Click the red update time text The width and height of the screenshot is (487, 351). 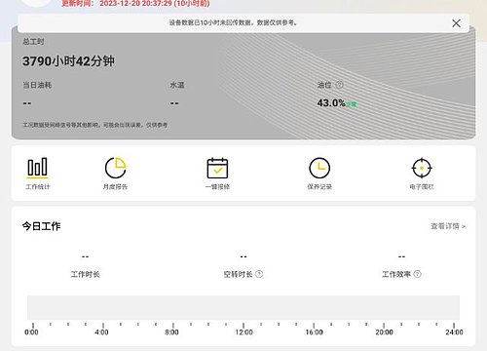(x=135, y=4)
